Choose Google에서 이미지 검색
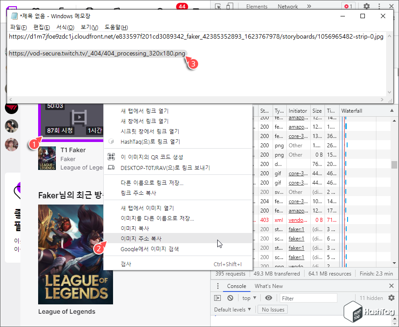This screenshot has width=399, height=327. pos(178,249)
